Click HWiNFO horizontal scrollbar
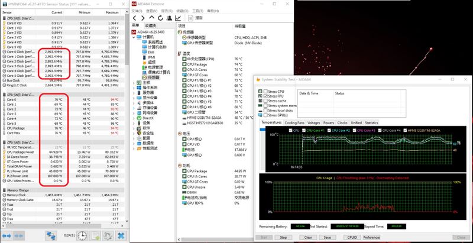Viewport: 473px width, 243px height. tap(62, 225)
